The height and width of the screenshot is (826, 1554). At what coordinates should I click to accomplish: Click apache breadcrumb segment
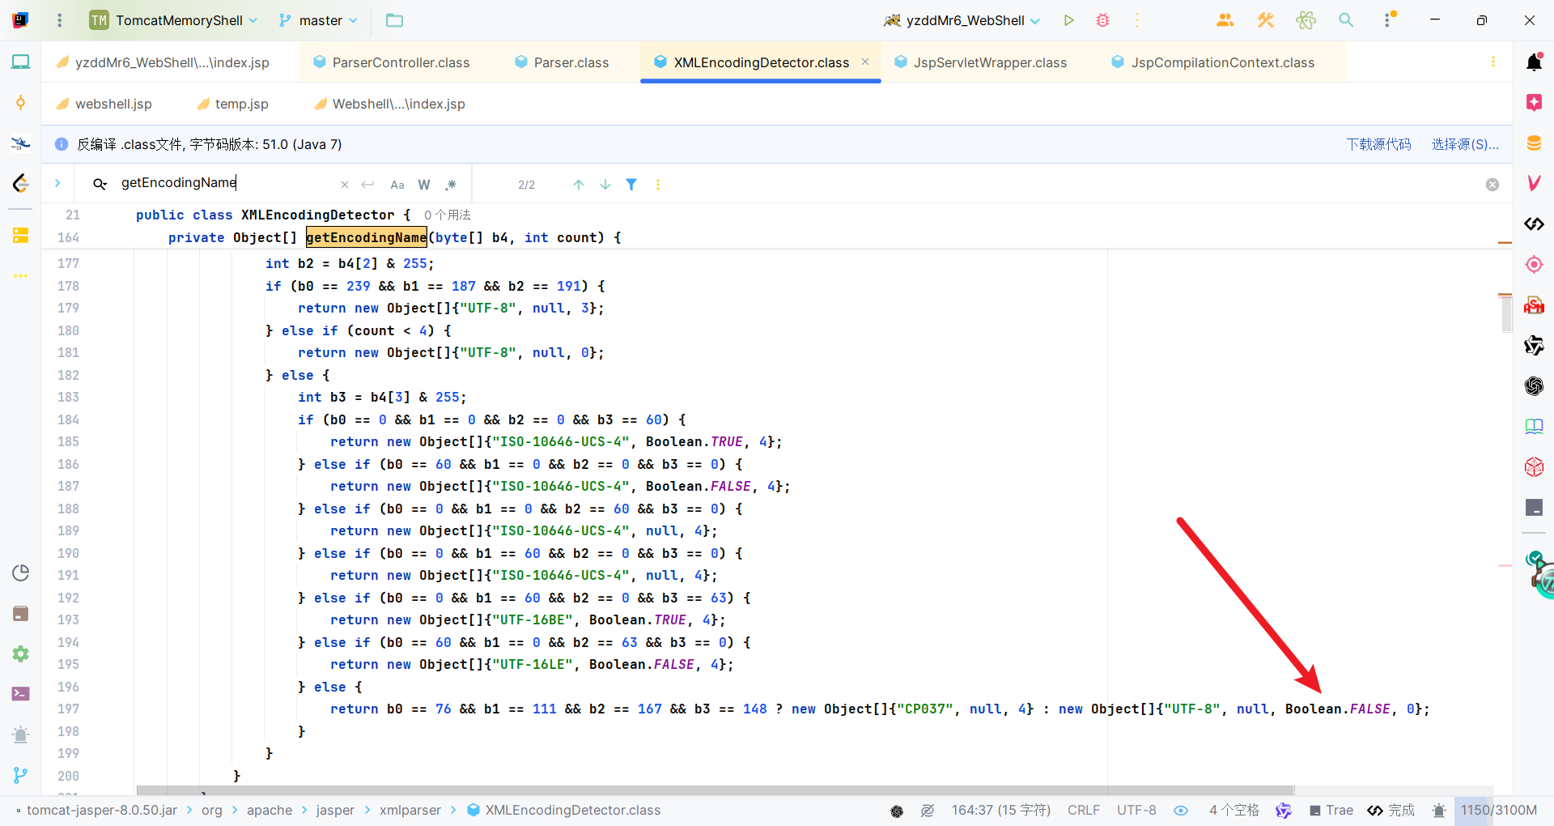[269, 810]
